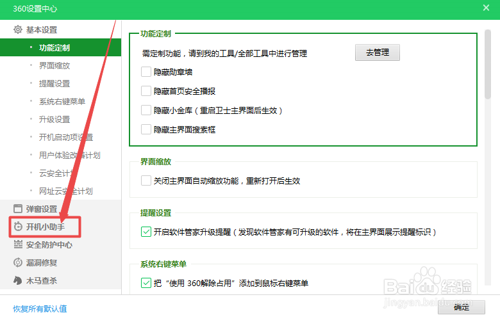Image resolution: width=500 pixels, height=320 pixels.
Task: Click the 弹窗设置 window icon
Action: pos(18,209)
